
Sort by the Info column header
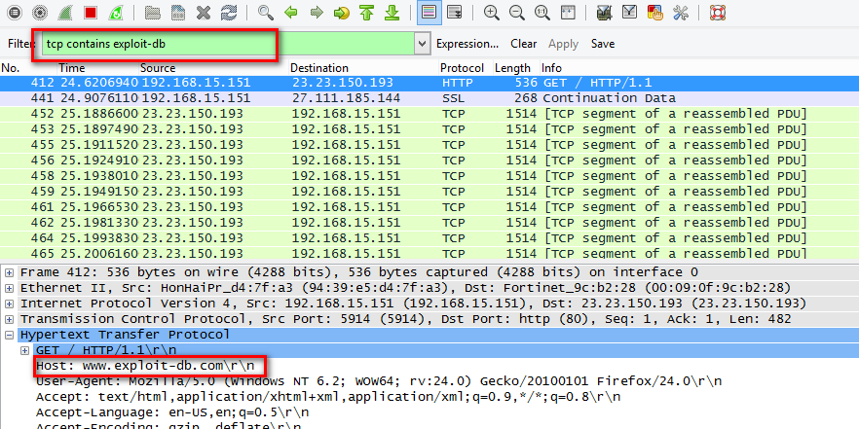[x=699, y=68]
